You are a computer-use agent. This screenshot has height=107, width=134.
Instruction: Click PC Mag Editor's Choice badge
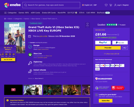(x=118, y=88)
